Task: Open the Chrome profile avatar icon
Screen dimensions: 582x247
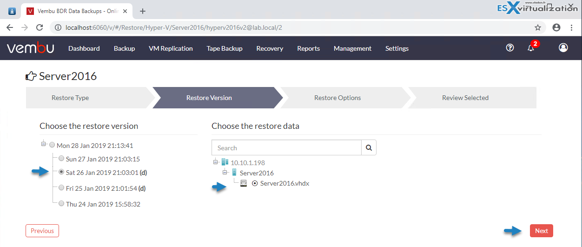Action: (556, 27)
